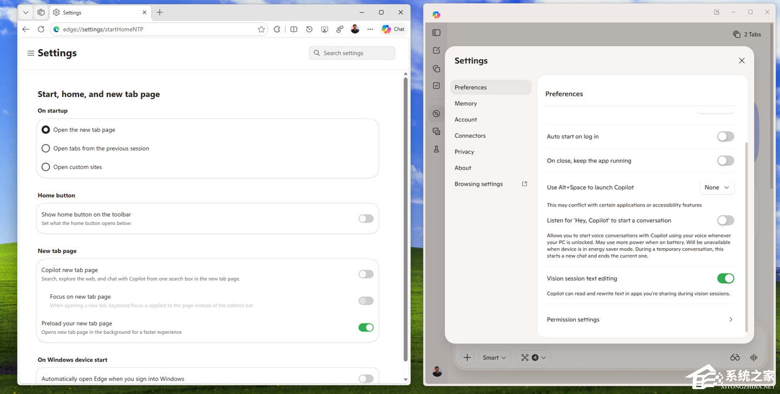
Task: Open Copilot Chat button in Edge toolbar
Action: (393, 29)
